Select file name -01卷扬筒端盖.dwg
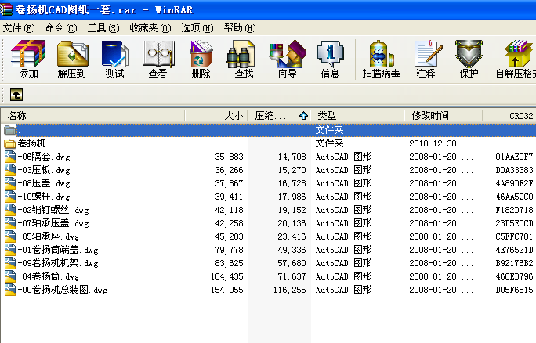536x343 pixels. pyautogui.click(x=58, y=250)
